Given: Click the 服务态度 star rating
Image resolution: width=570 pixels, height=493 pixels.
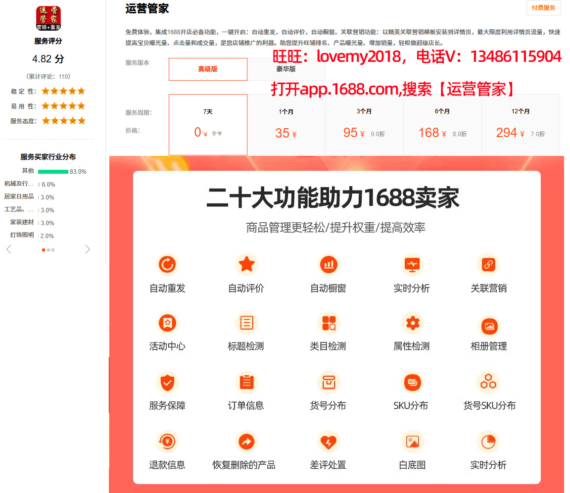Looking at the screenshot, I should click(64, 121).
